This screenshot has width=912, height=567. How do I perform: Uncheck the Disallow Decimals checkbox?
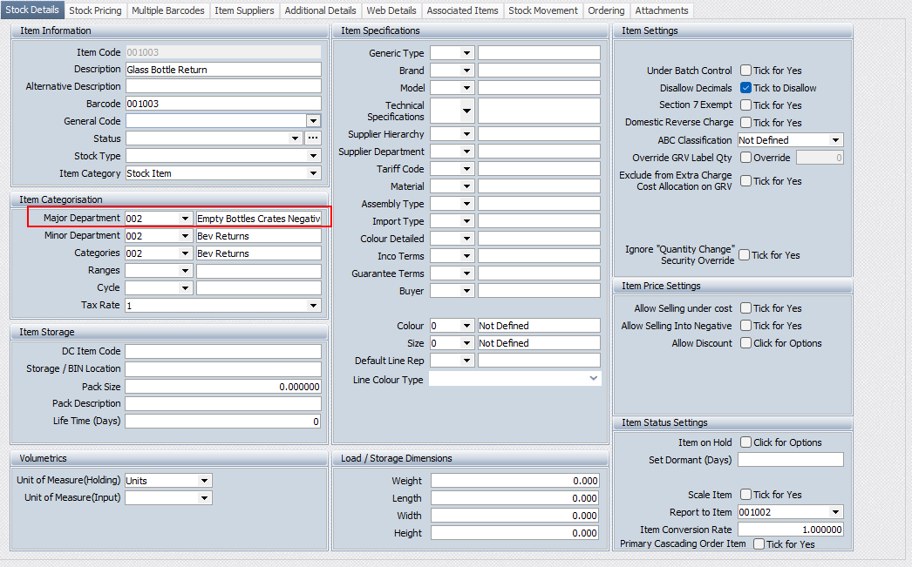pos(746,88)
